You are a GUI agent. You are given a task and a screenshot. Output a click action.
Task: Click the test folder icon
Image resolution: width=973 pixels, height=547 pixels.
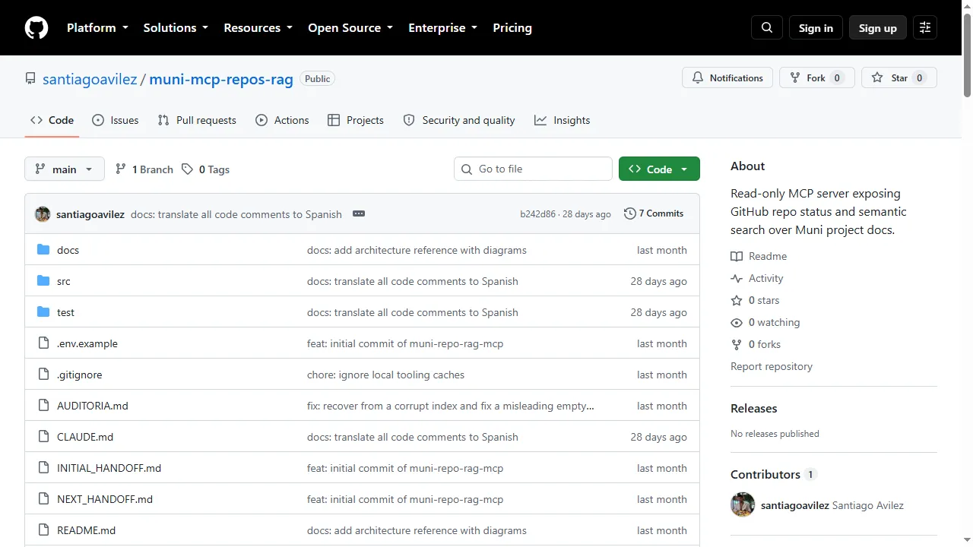pyautogui.click(x=43, y=312)
